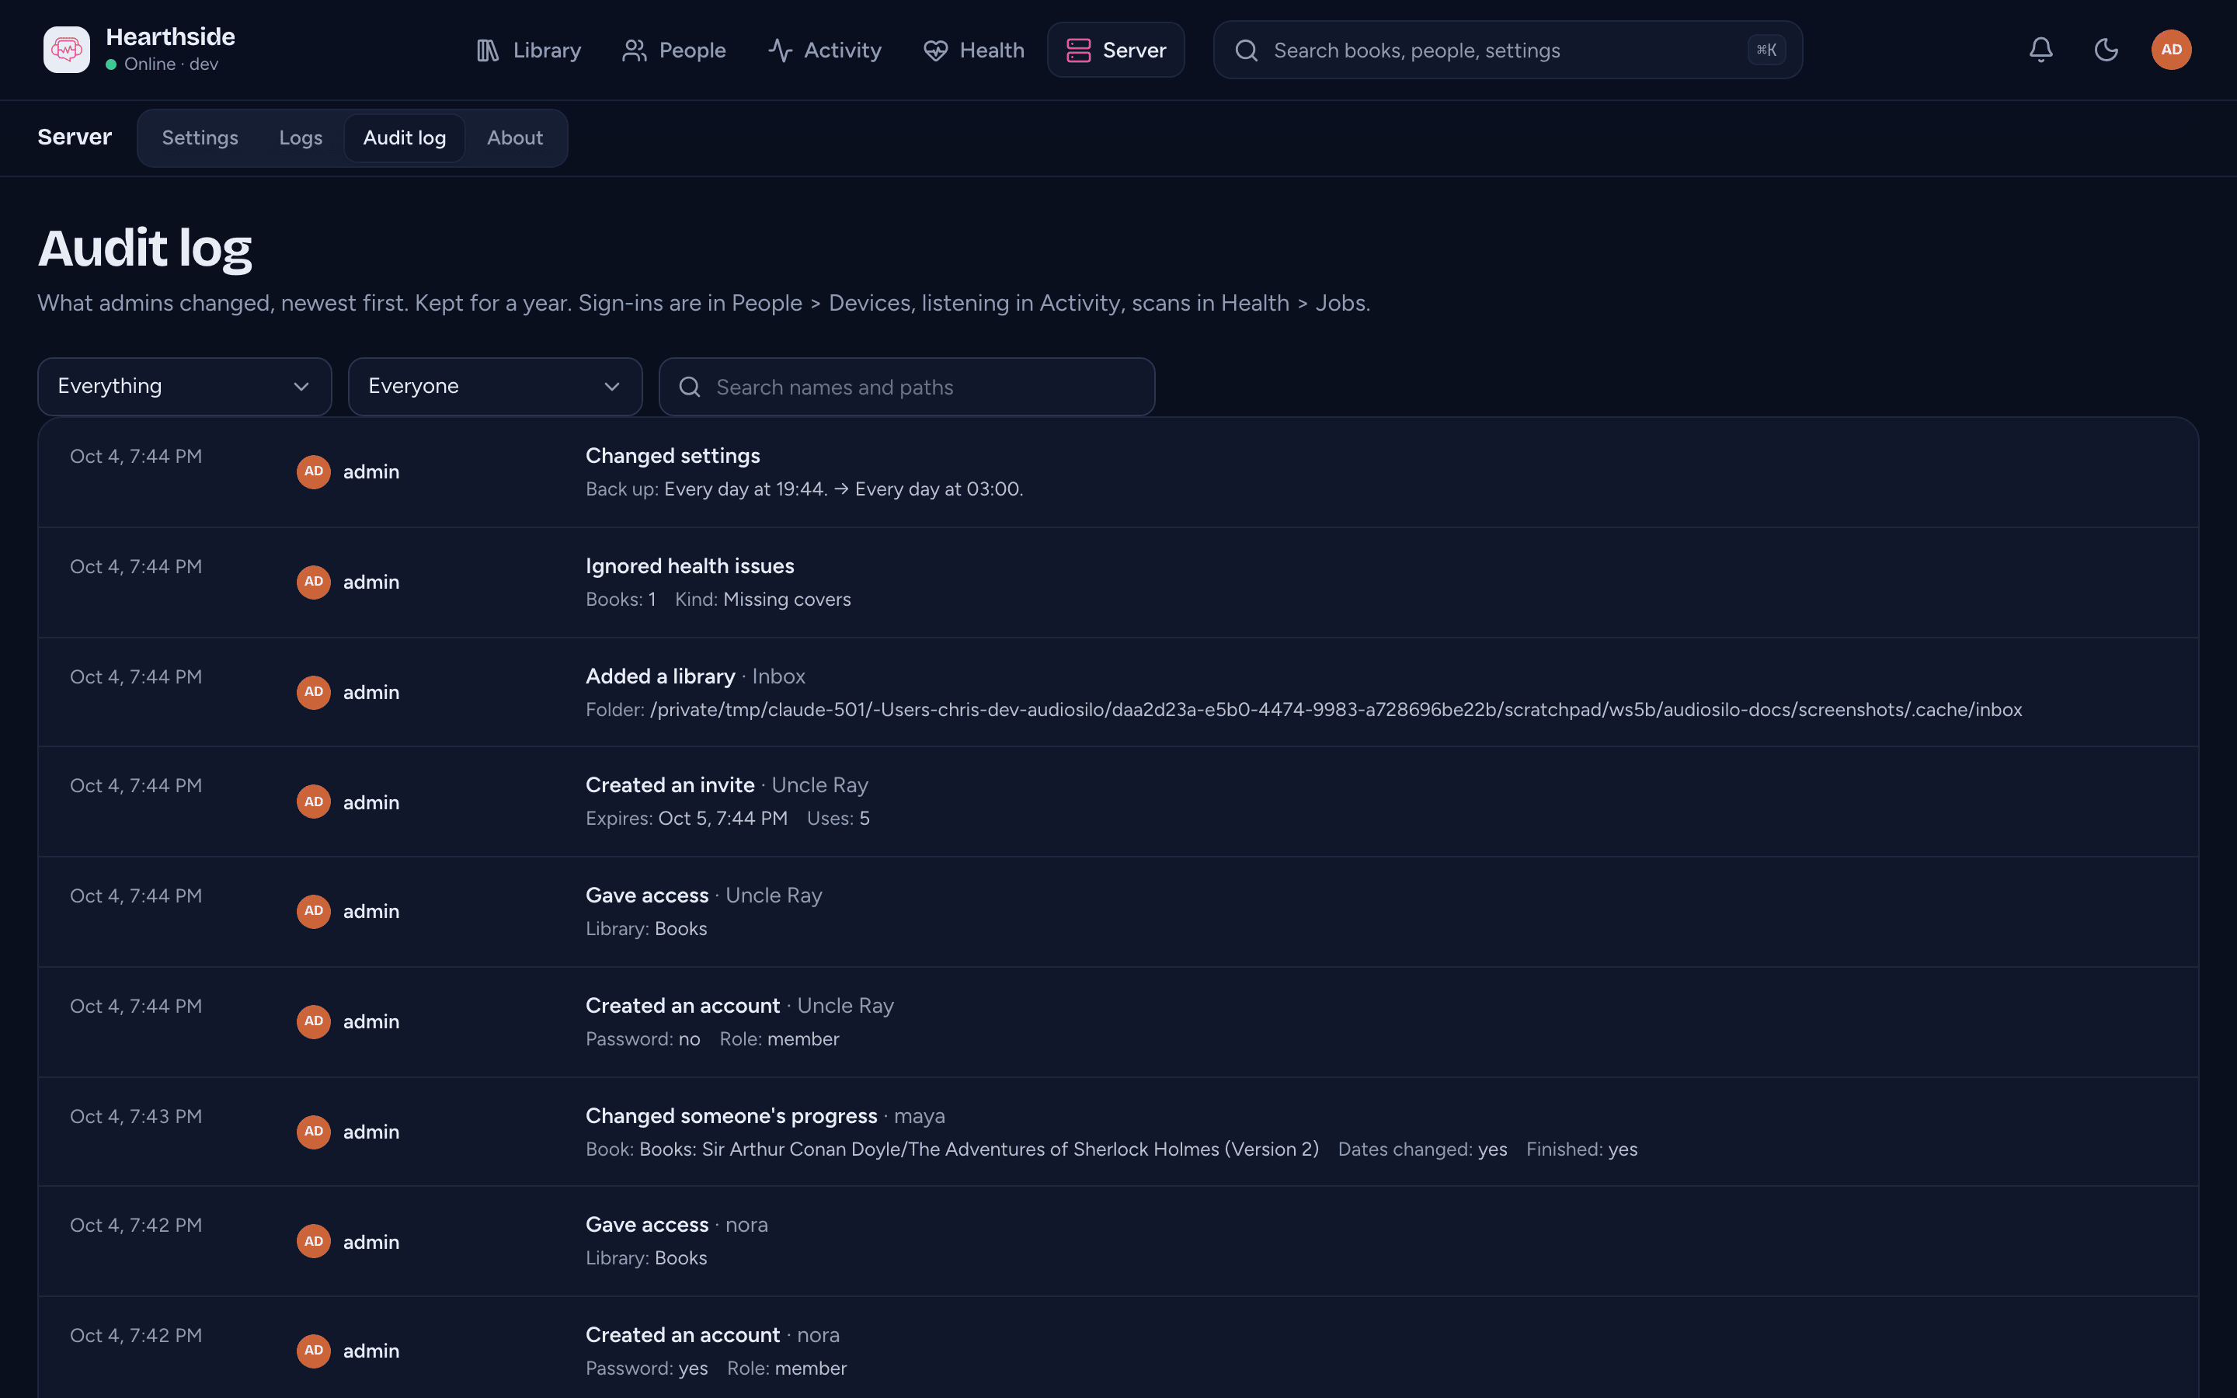Expand the Everything filter dropdown

click(185, 387)
